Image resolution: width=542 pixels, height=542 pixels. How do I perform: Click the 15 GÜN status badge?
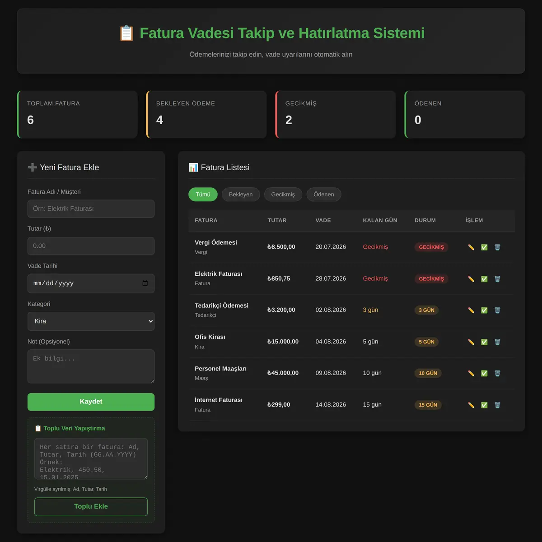(428, 405)
